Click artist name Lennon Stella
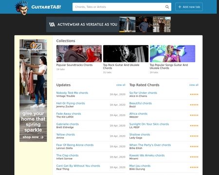The width and height of the screenshot is (219, 175). [64, 148]
